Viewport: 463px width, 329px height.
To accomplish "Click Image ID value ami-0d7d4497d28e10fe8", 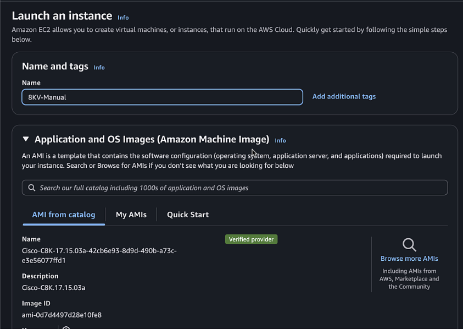I will coord(62,315).
